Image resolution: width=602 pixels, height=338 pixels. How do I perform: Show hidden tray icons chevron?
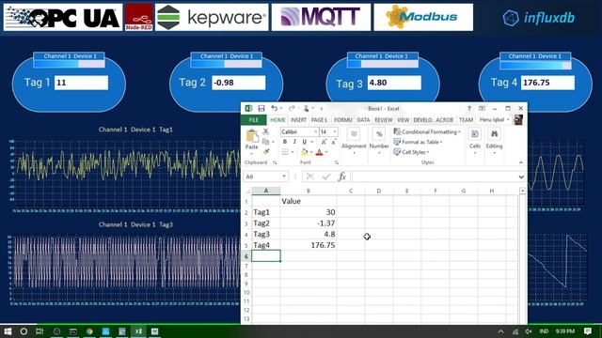pos(500,331)
